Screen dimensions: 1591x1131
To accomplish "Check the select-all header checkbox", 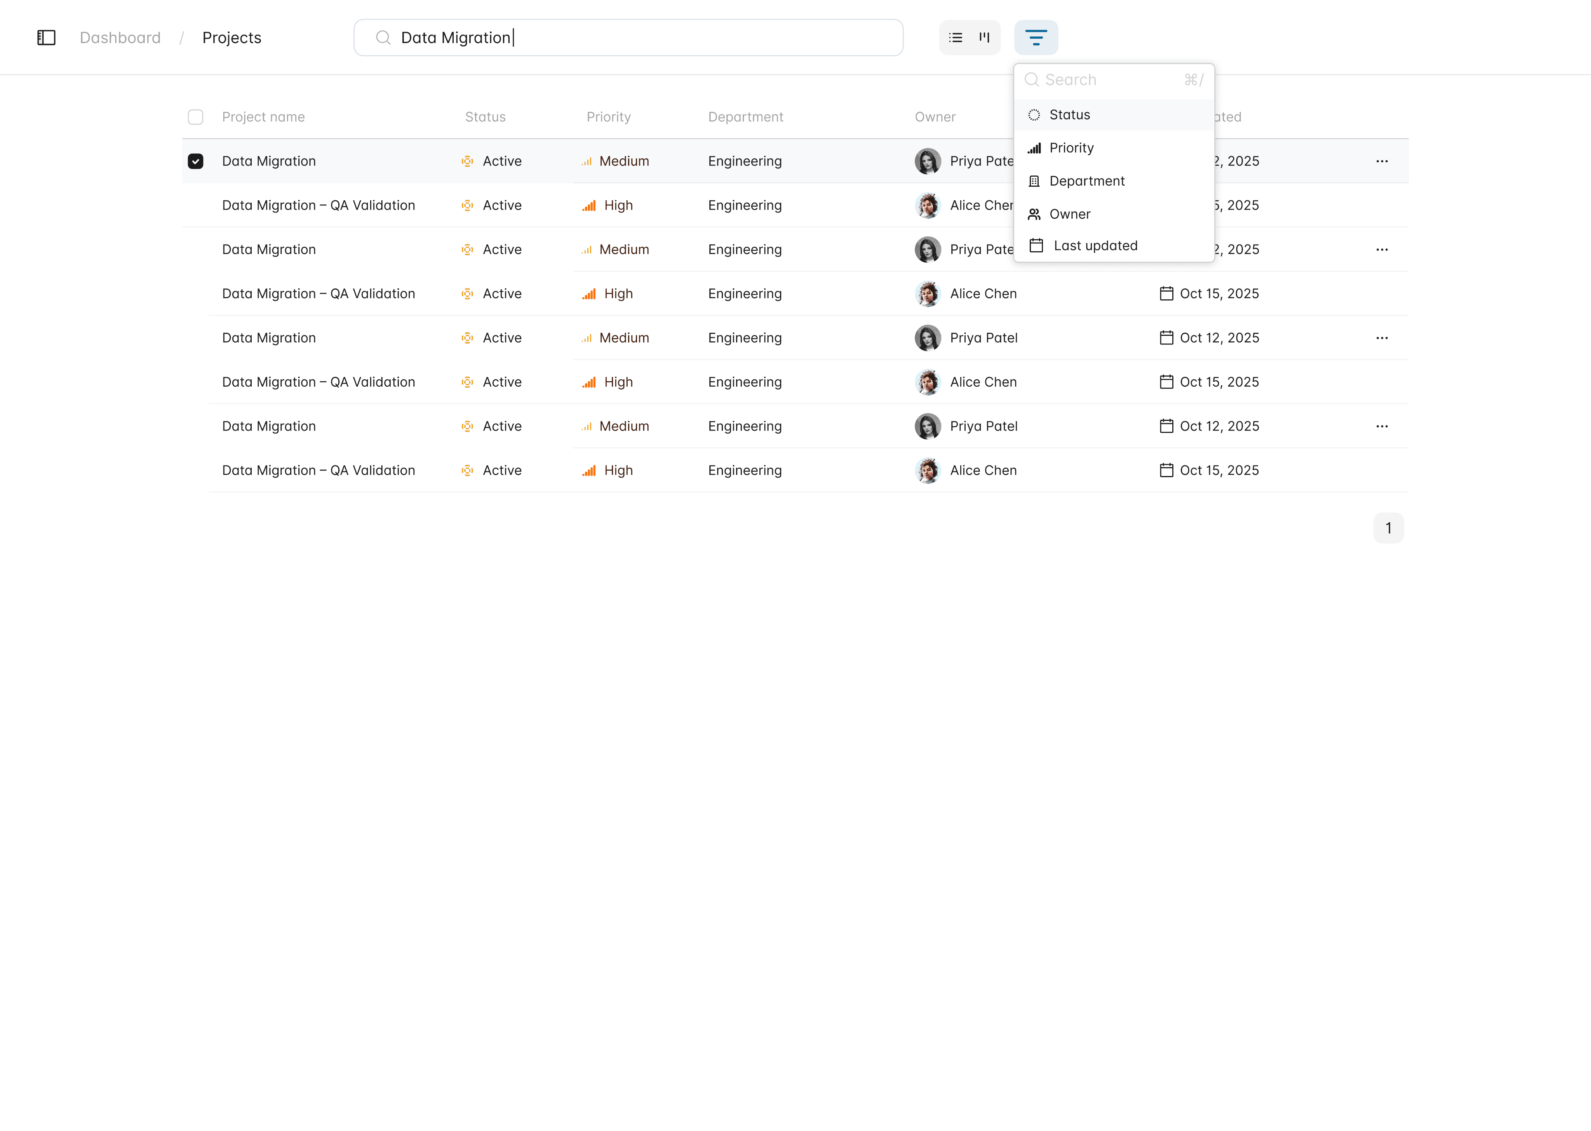I will 196,117.
